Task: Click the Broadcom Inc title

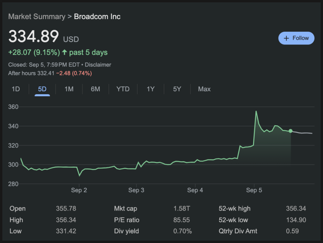Action: pyautogui.click(x=97, y=16)
